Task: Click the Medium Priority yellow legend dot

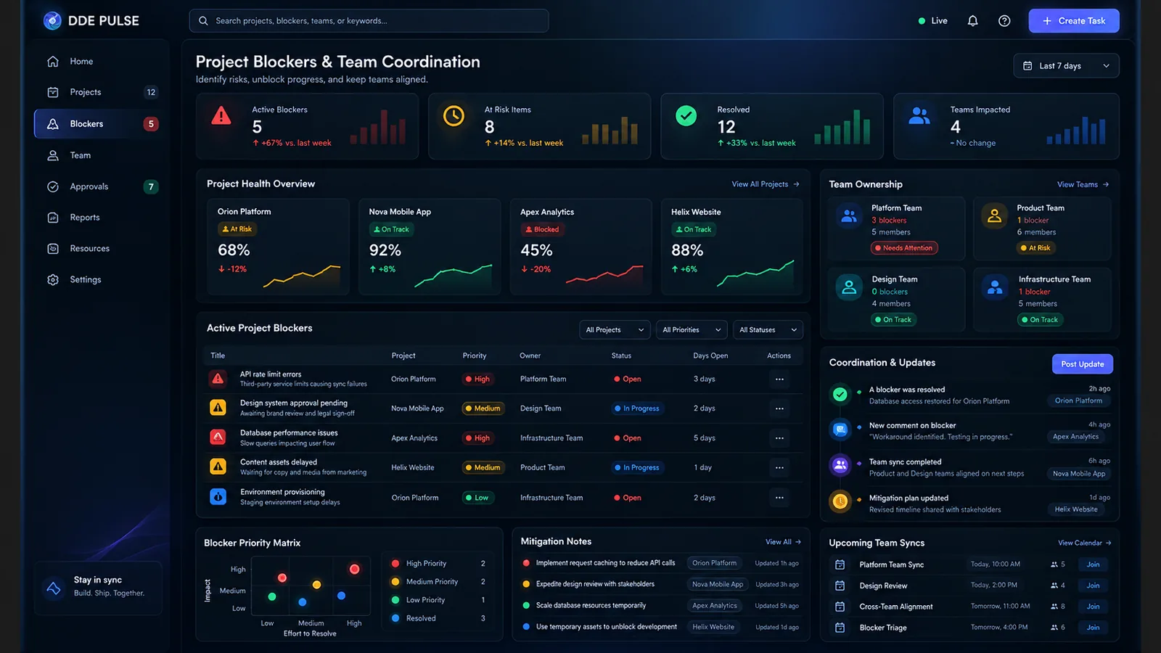Action: (395, 582)
